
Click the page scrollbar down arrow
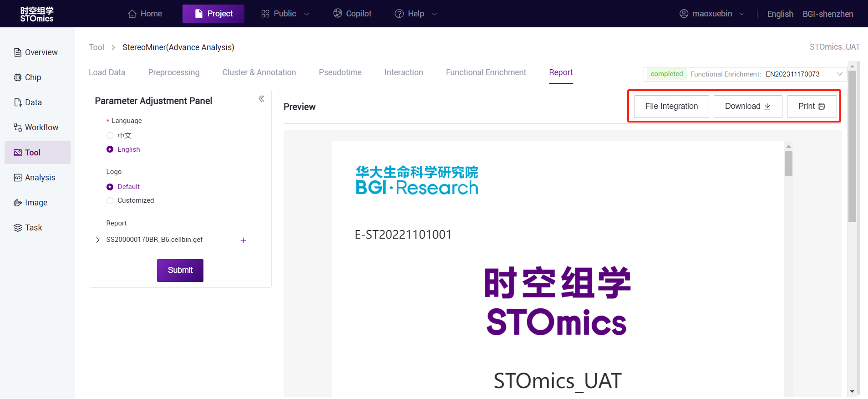(x=853, y=391)
